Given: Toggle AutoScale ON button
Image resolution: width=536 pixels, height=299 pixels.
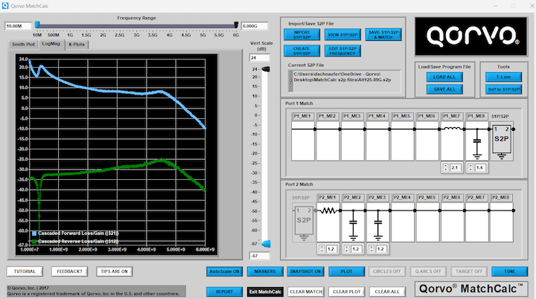Looking at the screenshot, I should click(x=224, y=271).
